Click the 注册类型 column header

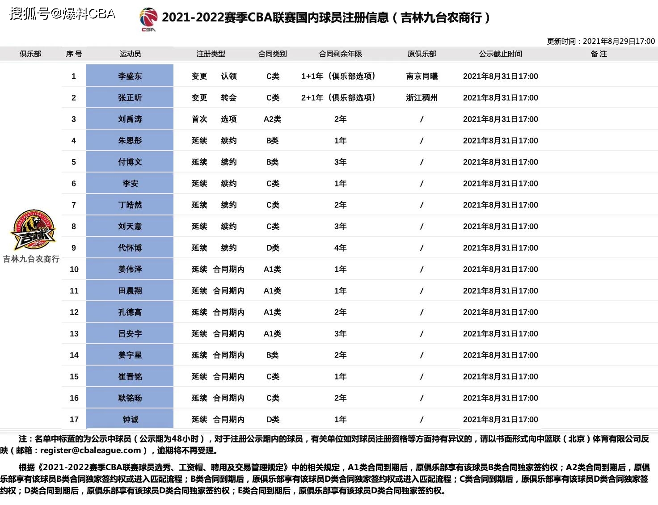click(211, 54)
